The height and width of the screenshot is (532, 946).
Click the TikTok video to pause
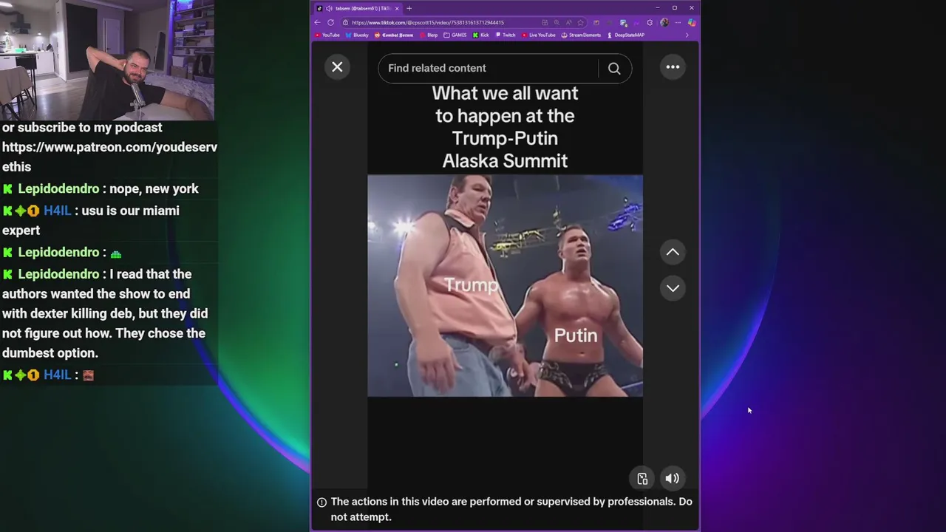pyautogui.click(x=505, y=286)
